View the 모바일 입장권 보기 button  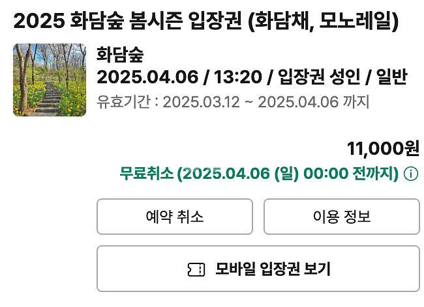pyautogui.click(x=258, y=269)
